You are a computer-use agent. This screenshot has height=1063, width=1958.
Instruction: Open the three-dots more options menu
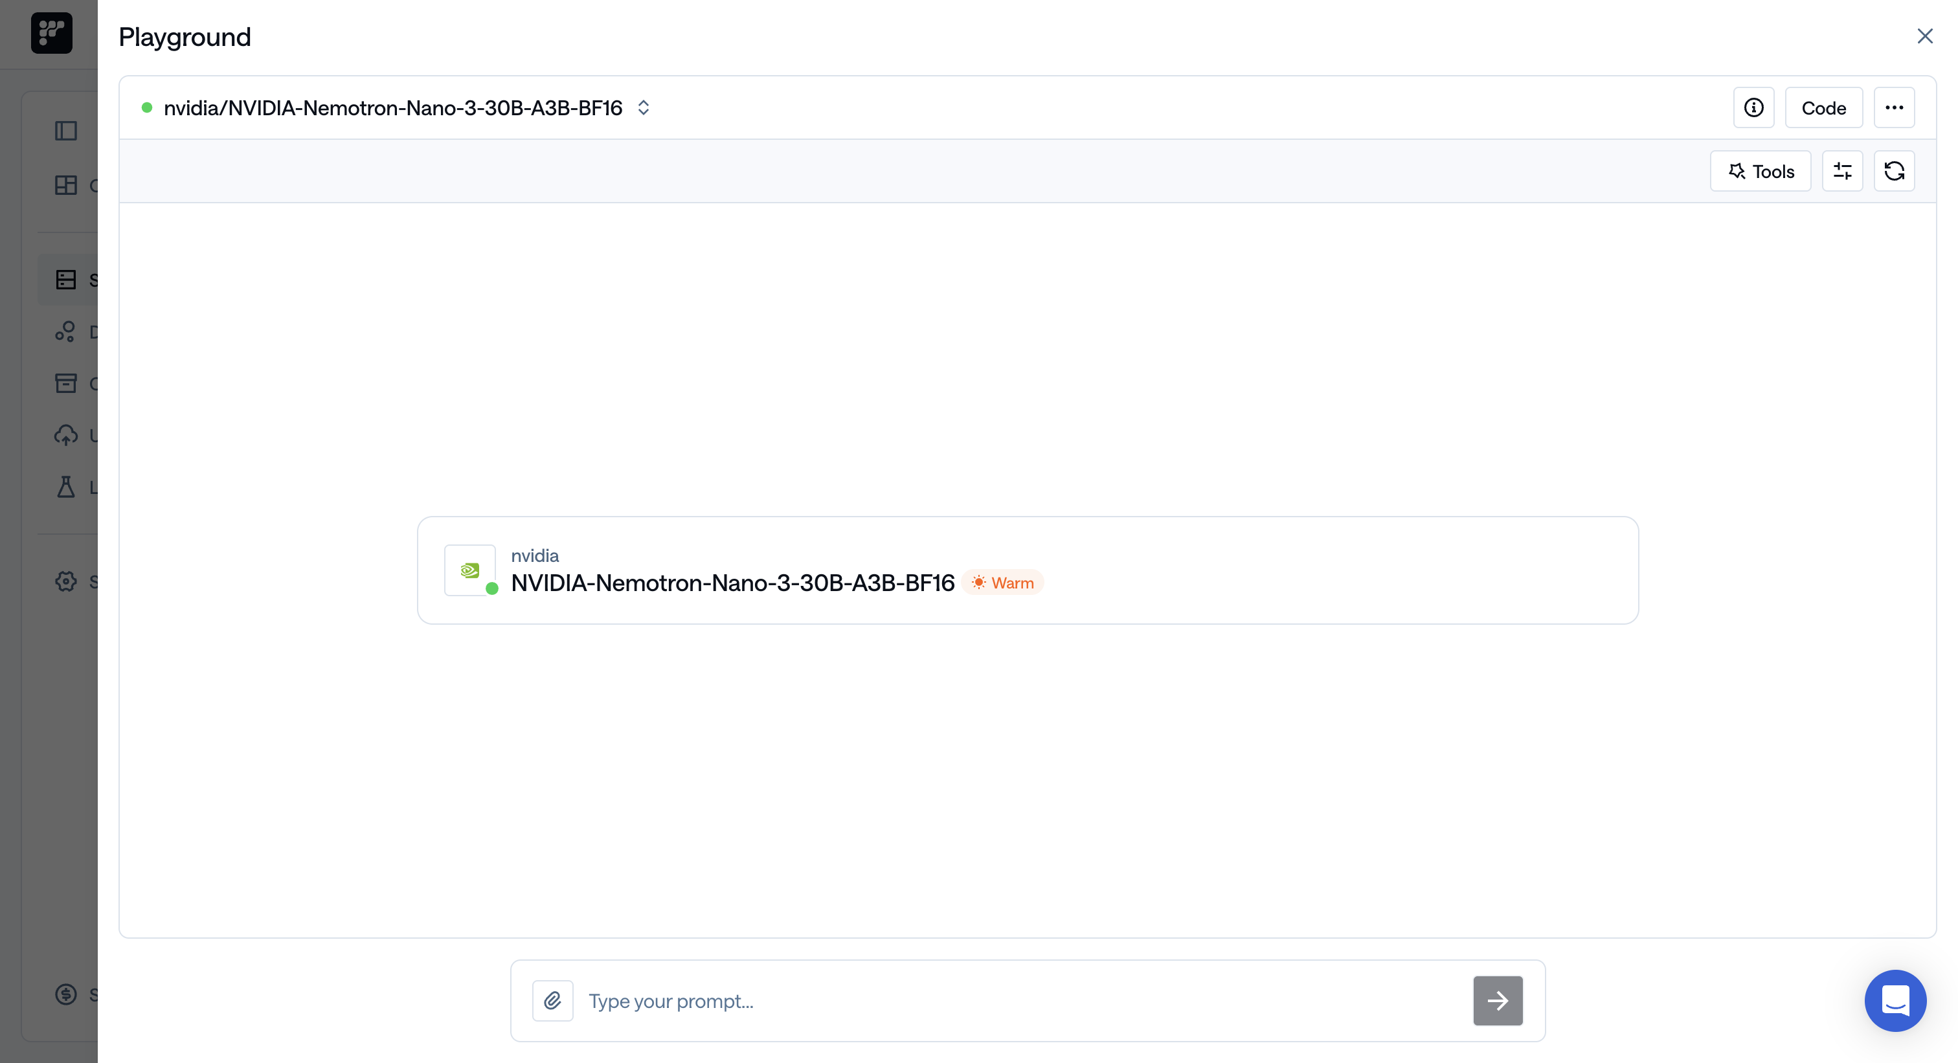coord(1893,108)
